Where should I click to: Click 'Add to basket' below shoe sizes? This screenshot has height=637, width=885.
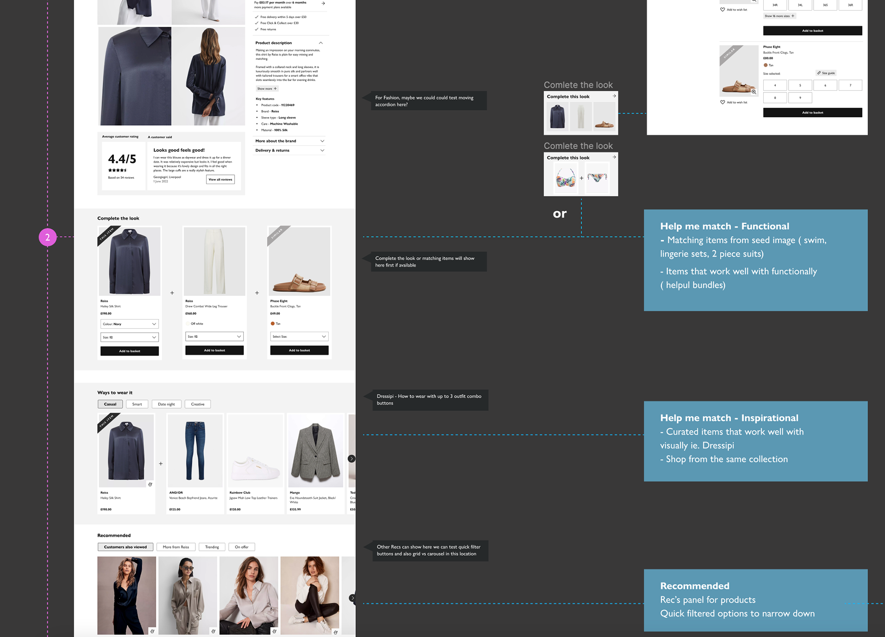813,112
